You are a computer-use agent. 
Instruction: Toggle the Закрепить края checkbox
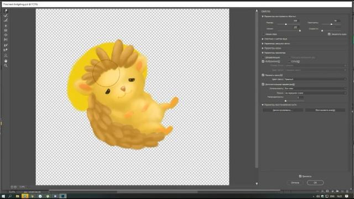[329, 34]
